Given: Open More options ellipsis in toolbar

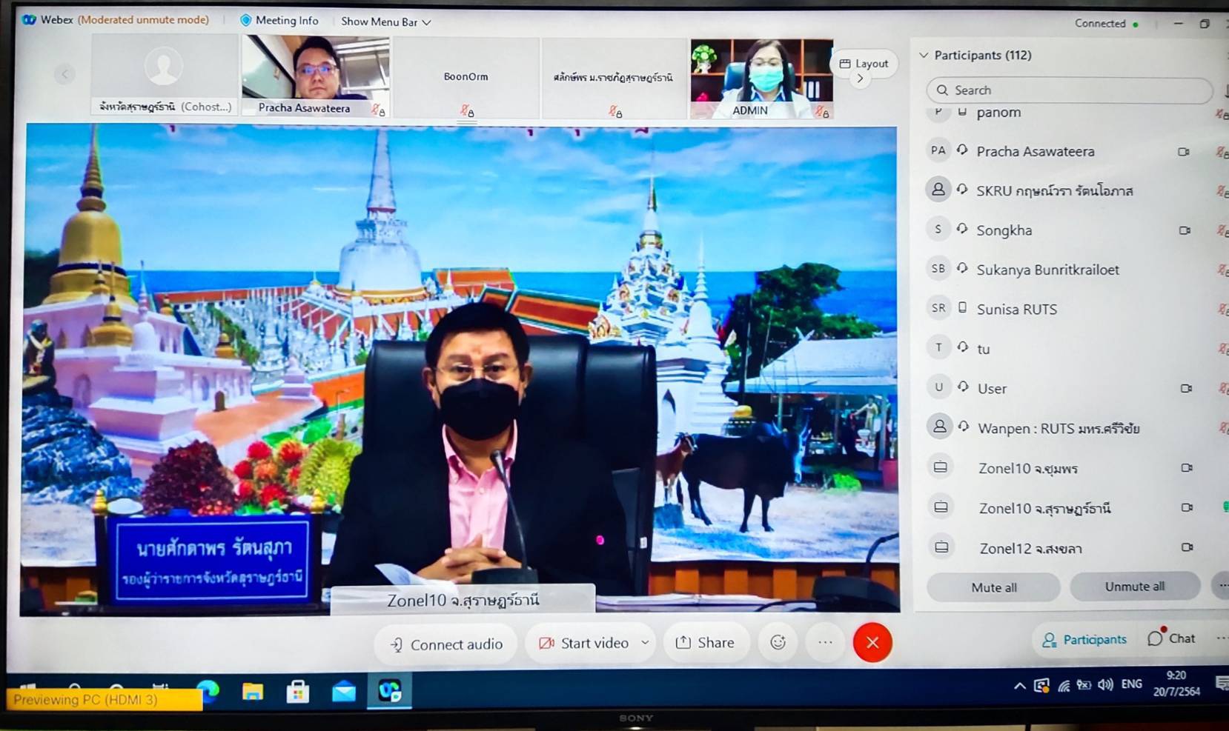Looking at the screenshot, I should [825, 642].
